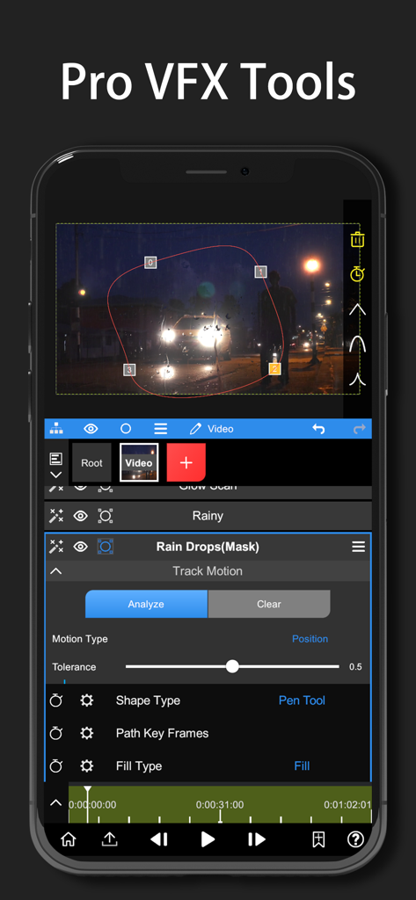Edit the Video layer name pencil
The height and width of the screenshot is (900, 416).
(195, 429)
